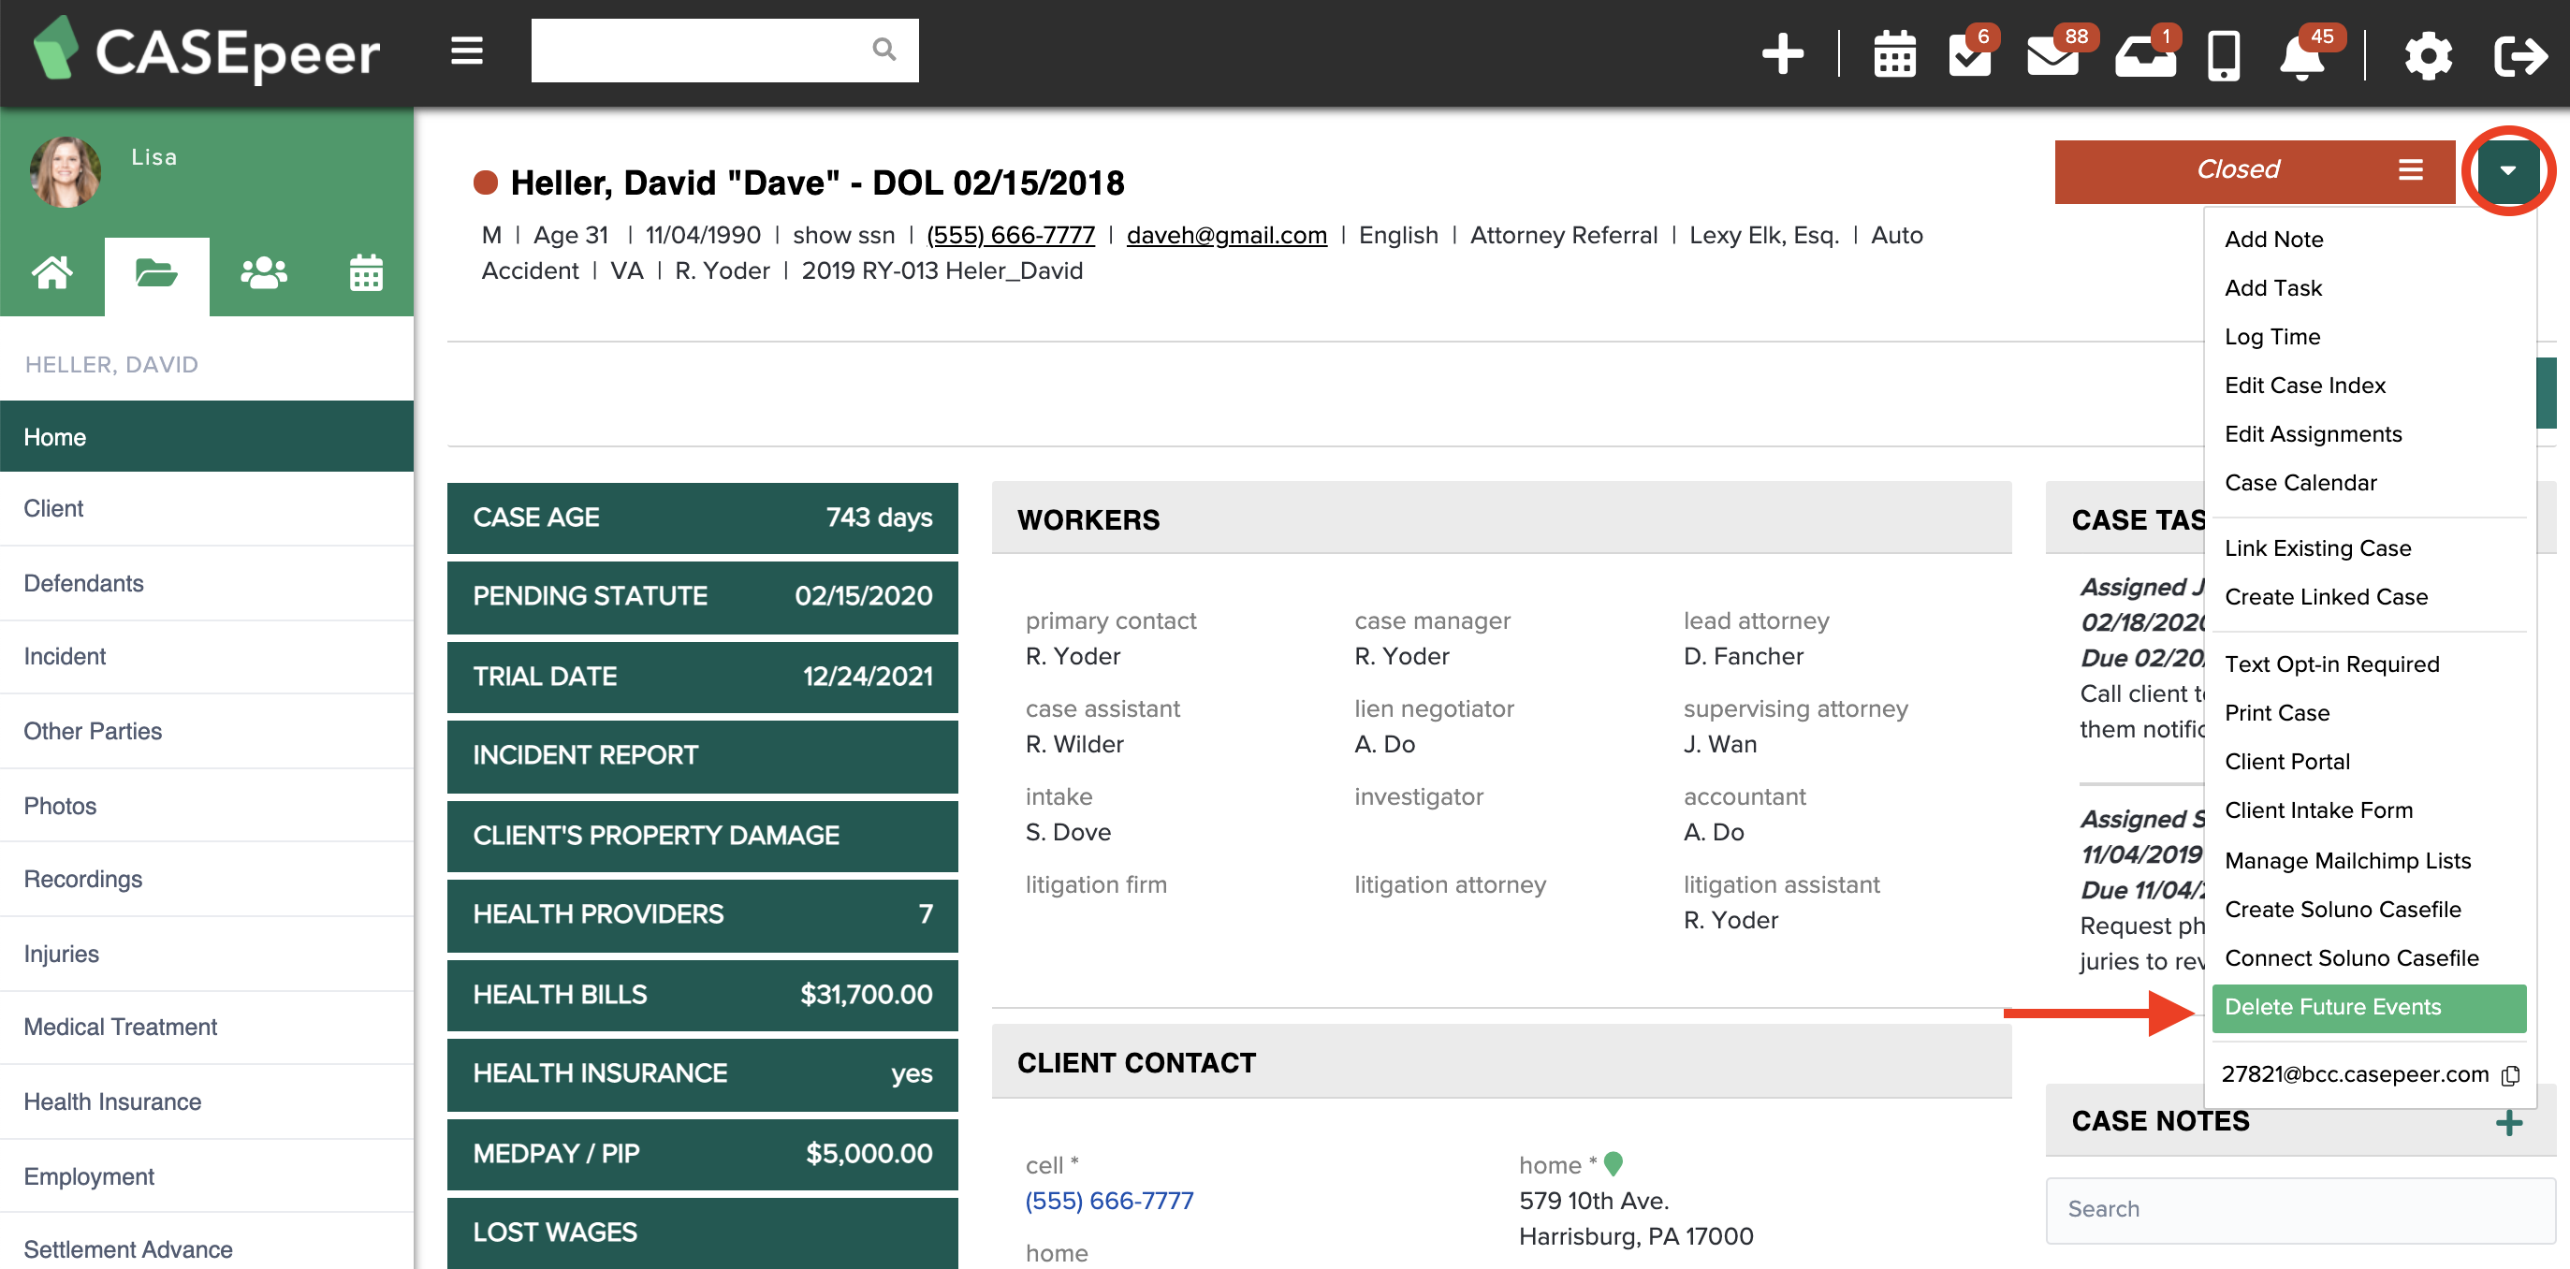The height and width of the screenshot is (1269, 2570).
Task: Open Injuries in sidebar
Action: (x=207, y=955)
